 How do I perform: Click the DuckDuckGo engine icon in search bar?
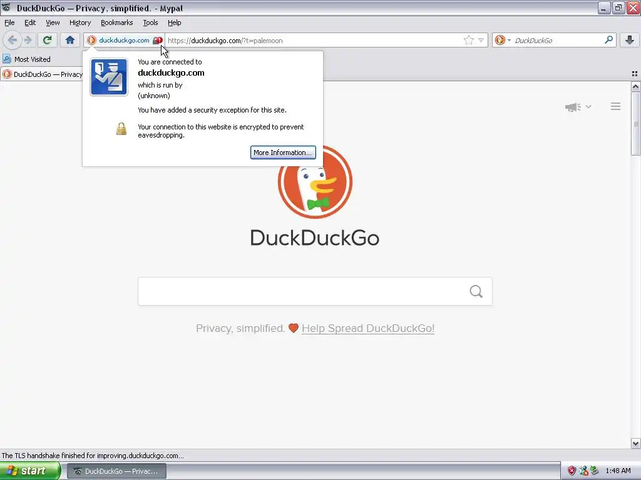(x=500, y=40)
